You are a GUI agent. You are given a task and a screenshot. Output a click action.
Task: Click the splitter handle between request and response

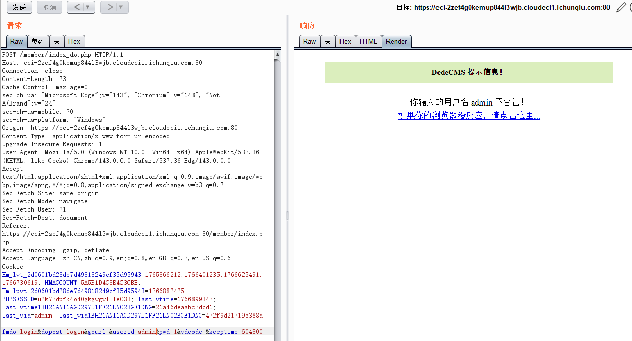click(x=287, y=216)
